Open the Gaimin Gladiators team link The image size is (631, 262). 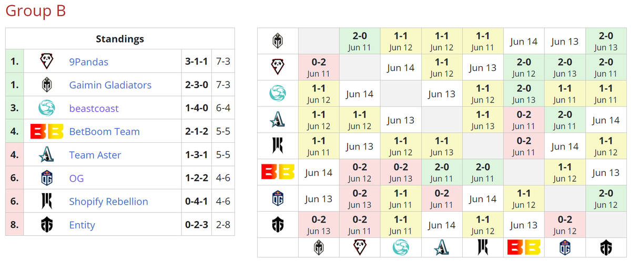click(x=110, y=85)
